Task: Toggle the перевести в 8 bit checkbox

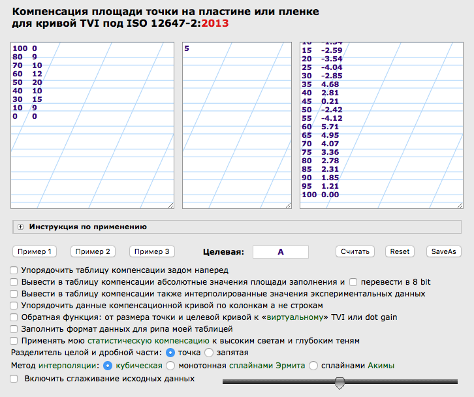Action: (353, 282)
